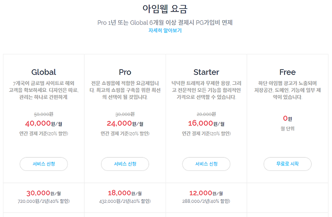Click 서비스 신청 button under Global plan
This screenshot has width=332, height=217.
[x=44, y=164]
